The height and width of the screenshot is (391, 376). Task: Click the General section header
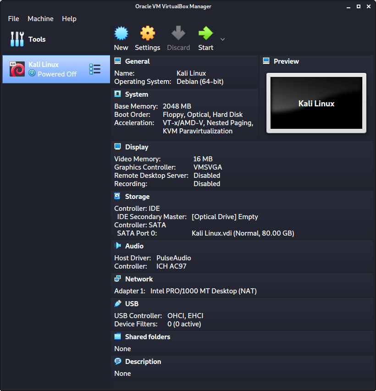(137, 61)
